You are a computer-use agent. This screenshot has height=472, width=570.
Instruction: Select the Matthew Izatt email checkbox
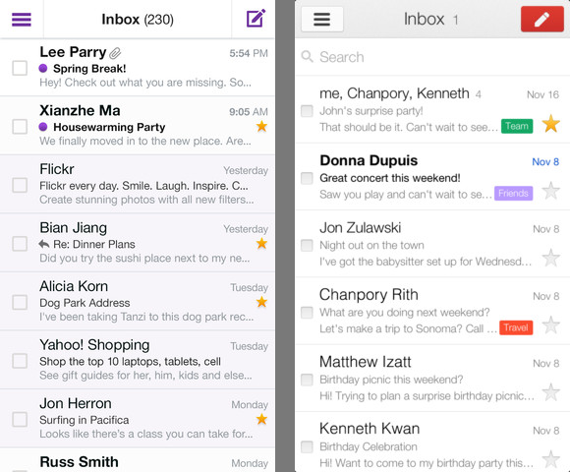[307, 380]
